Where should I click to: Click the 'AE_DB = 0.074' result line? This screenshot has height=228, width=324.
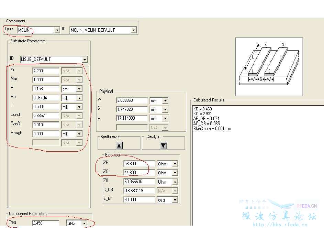pos(206,119)
